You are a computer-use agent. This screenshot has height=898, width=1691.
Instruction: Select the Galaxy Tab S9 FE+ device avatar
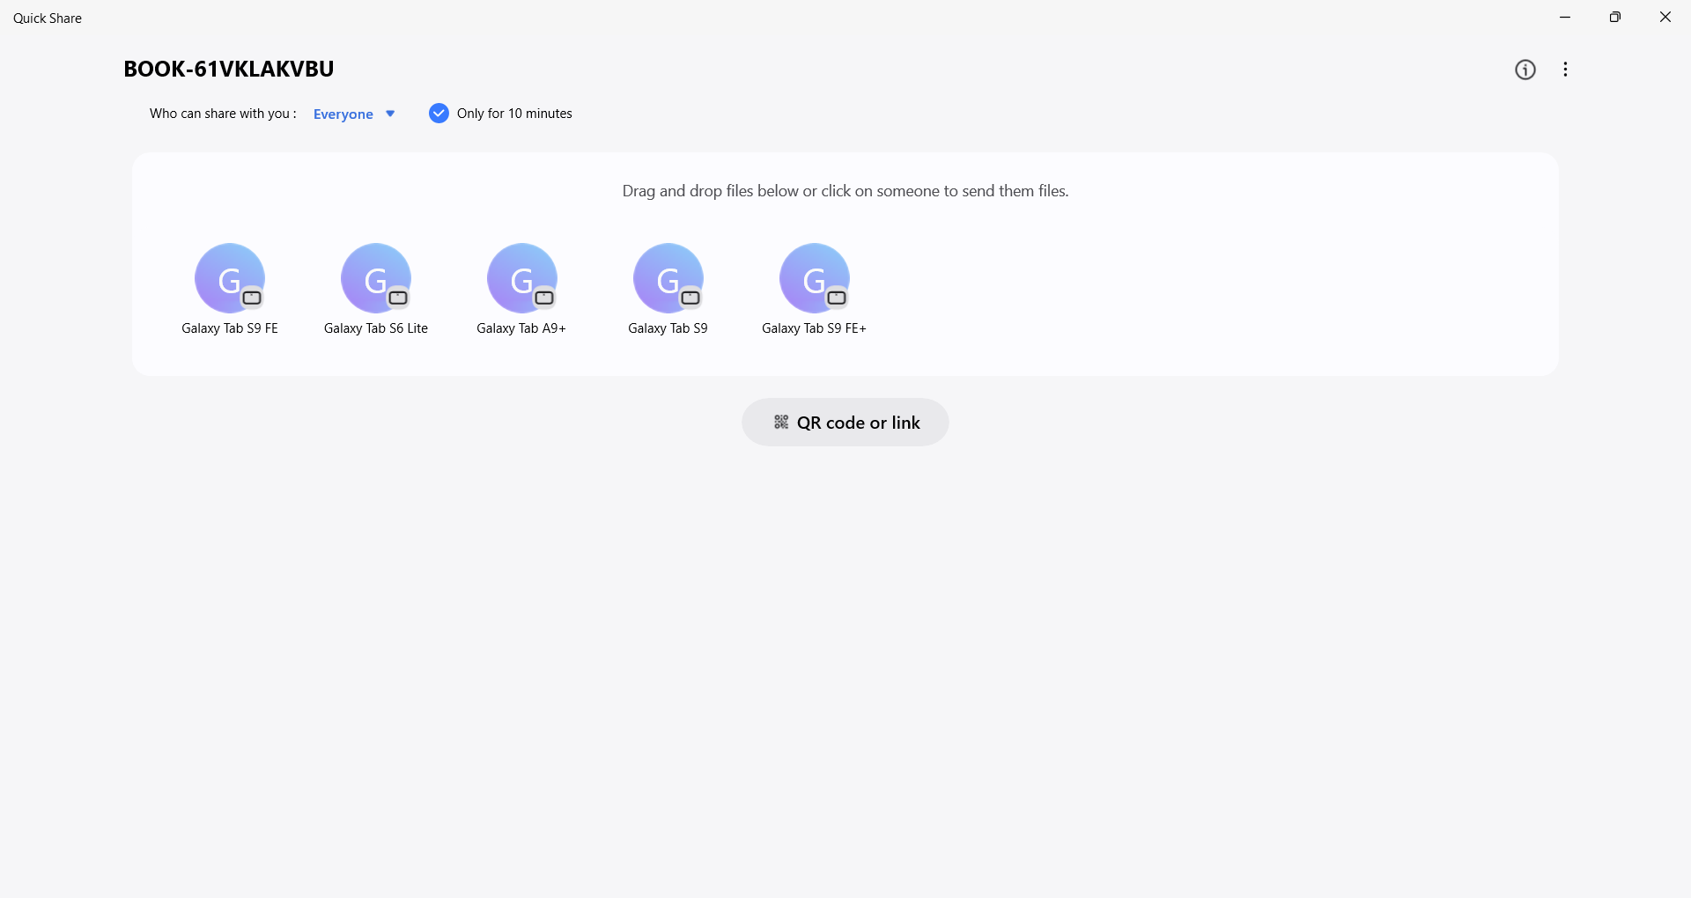pos(814,278)
